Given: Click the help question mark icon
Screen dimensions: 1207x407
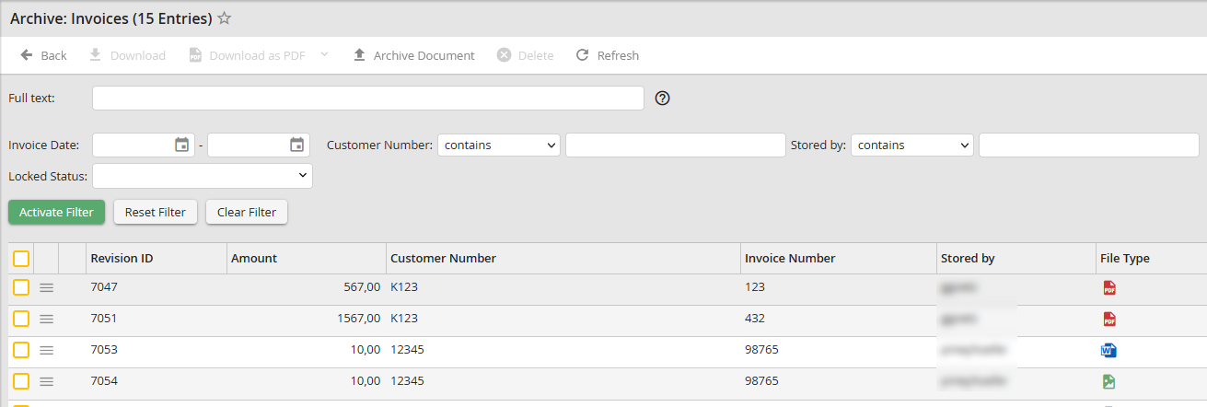Looking at the screenshot, I should click(x=662, y=99).
